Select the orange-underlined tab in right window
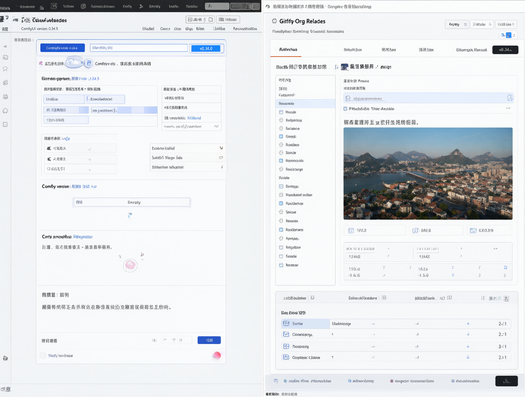 coord(288,50)
